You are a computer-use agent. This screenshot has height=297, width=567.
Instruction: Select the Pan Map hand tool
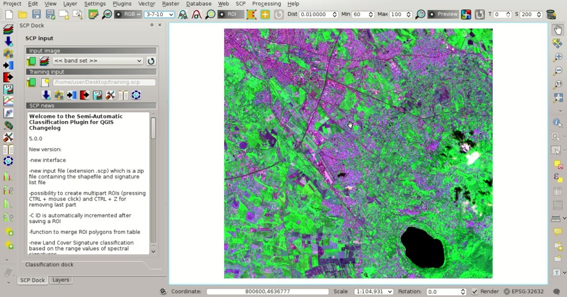558,30
